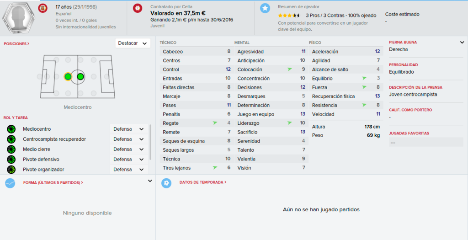Click Medio cierre suitability circle icon
This screenshot has width=468, height=240.
tap(11, 149)
